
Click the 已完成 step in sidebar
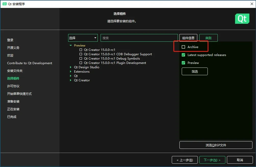12,117
